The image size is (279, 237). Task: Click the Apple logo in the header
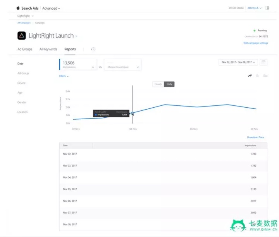point(18,8)
